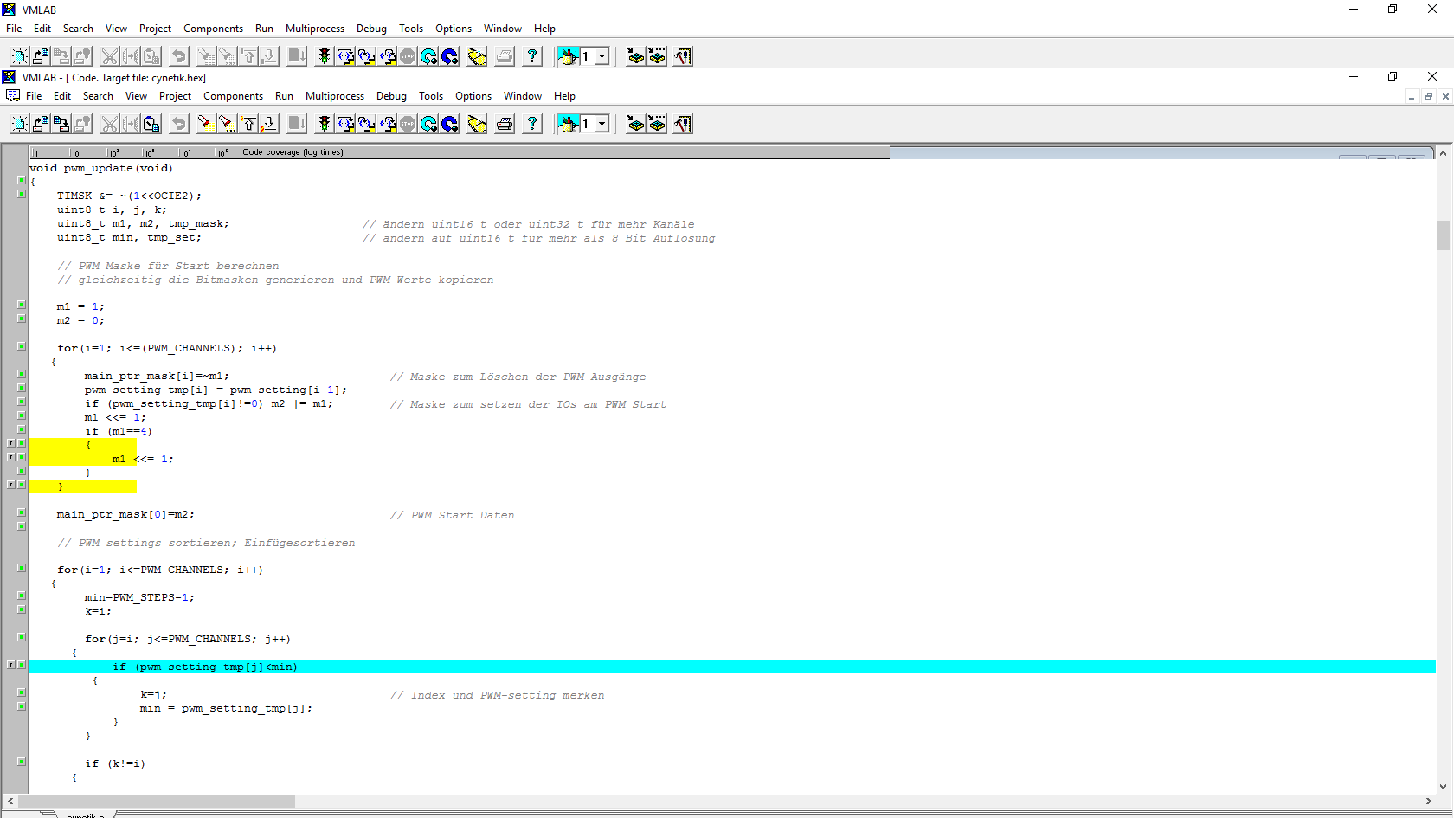Click the first footsteps step icon in the Code window
This screenshot has height=818, width=1454.
pos(345,124)
